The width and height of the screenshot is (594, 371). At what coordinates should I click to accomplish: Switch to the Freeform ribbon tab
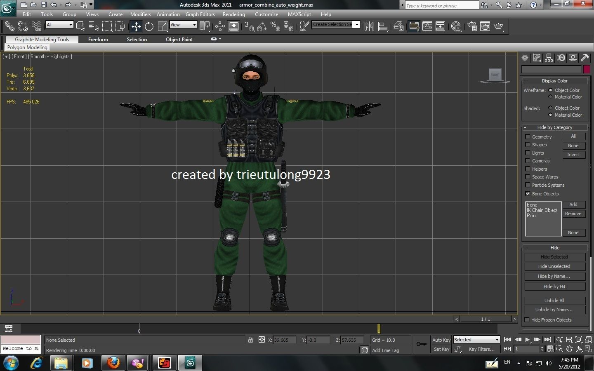click(x=98, y=40)
